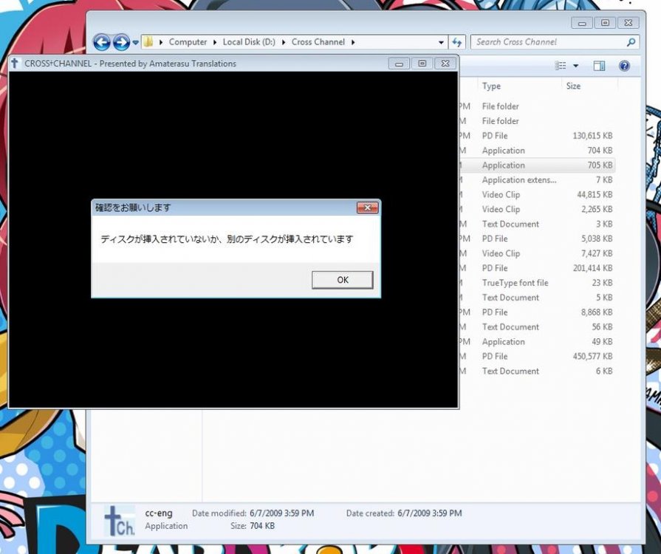Toggle the preview pane icon on the toolbar
This screenshot has height=554, width=661.
pyautogui.click(x=599, y=66)
